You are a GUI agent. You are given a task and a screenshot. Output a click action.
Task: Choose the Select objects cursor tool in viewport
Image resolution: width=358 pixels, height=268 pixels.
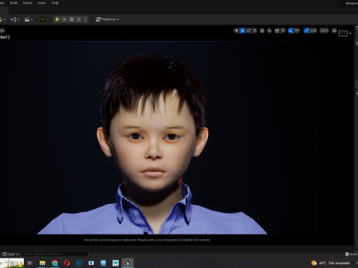(x=236, y=31)
